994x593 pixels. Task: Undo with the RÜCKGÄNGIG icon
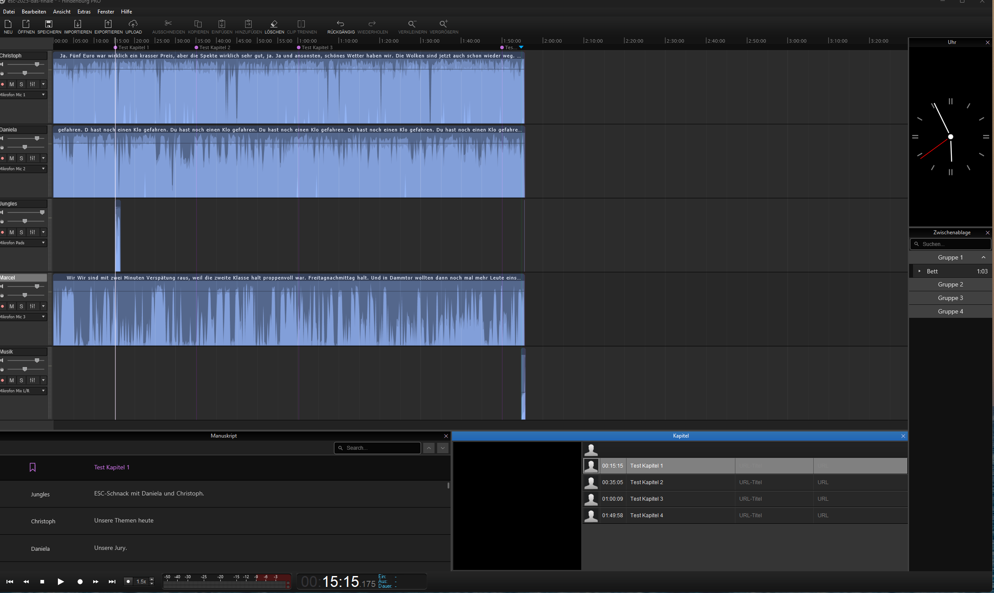(x=340, y=24)
